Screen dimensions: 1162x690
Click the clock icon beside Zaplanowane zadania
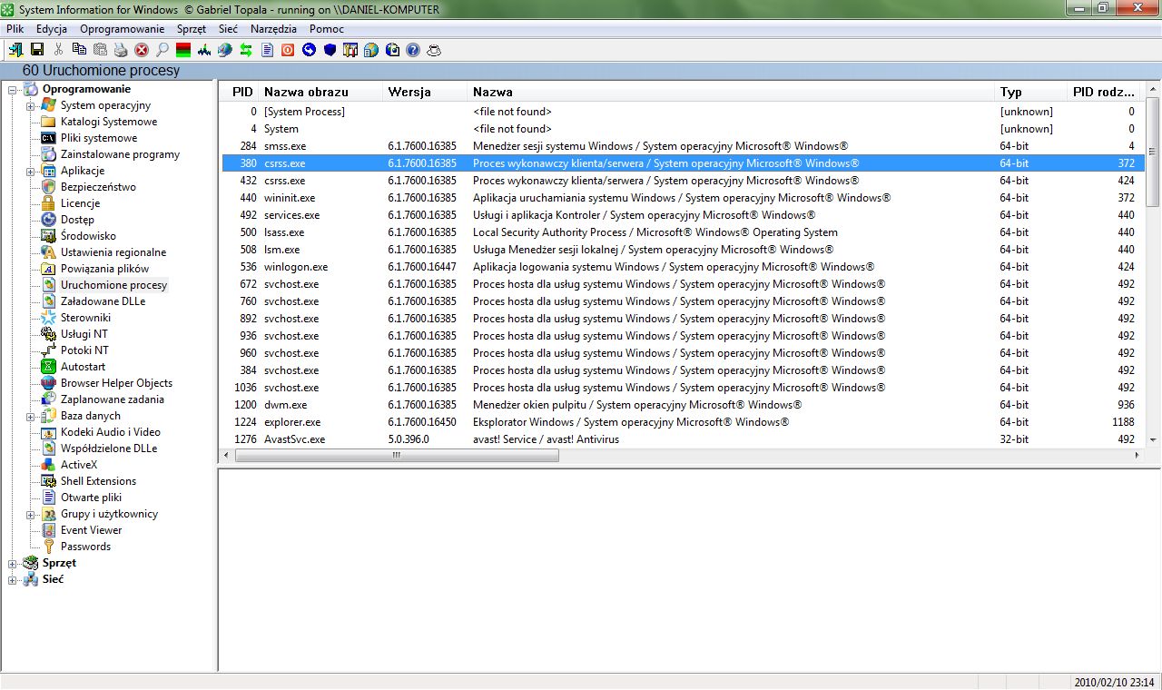tap(48, 399)
